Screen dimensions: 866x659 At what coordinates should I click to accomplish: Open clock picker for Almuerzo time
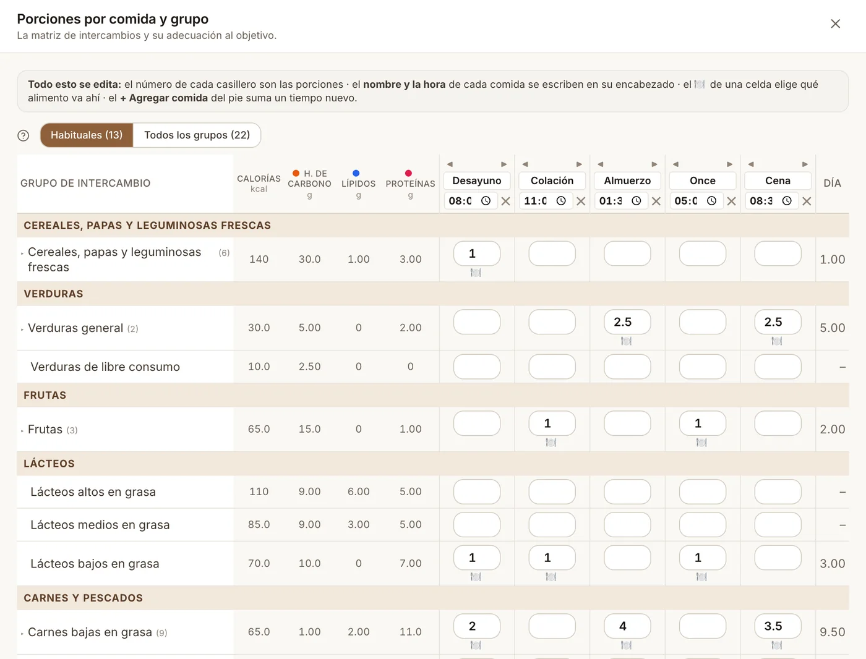point(637,201)
